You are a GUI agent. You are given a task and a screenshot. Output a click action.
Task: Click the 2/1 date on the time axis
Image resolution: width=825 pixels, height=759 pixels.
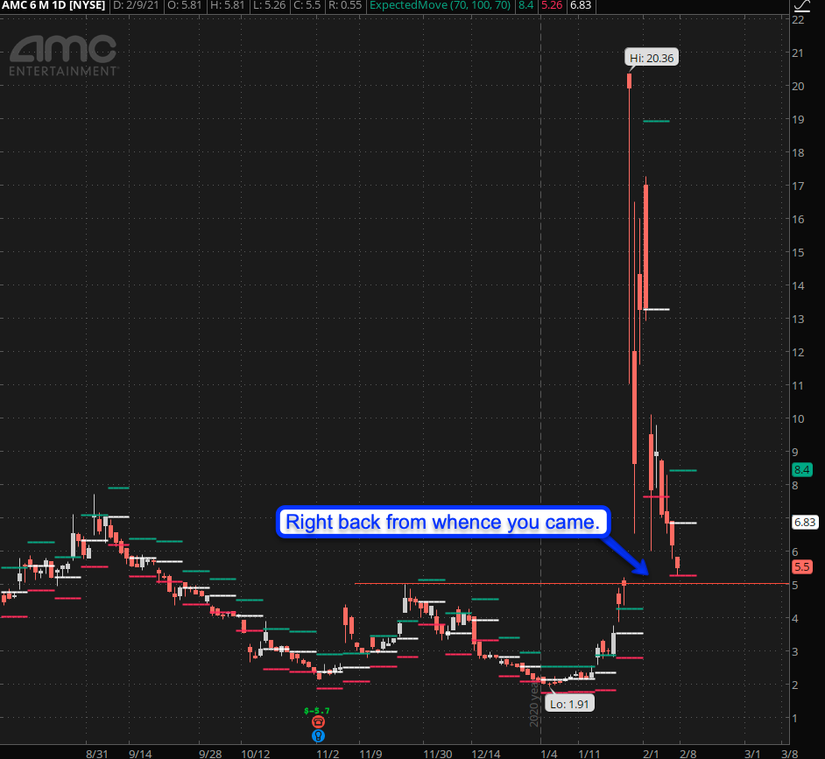651,753
